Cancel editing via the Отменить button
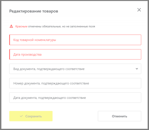This screenshot has height=130, width=149. click(119, 116)
